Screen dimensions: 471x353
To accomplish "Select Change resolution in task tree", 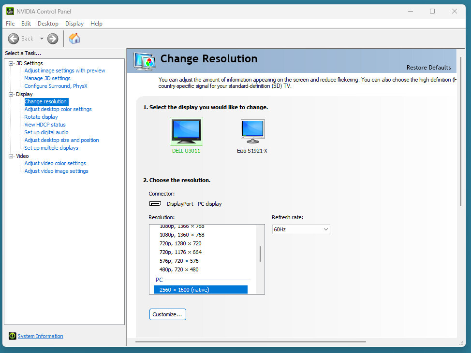I will point(45,101).
